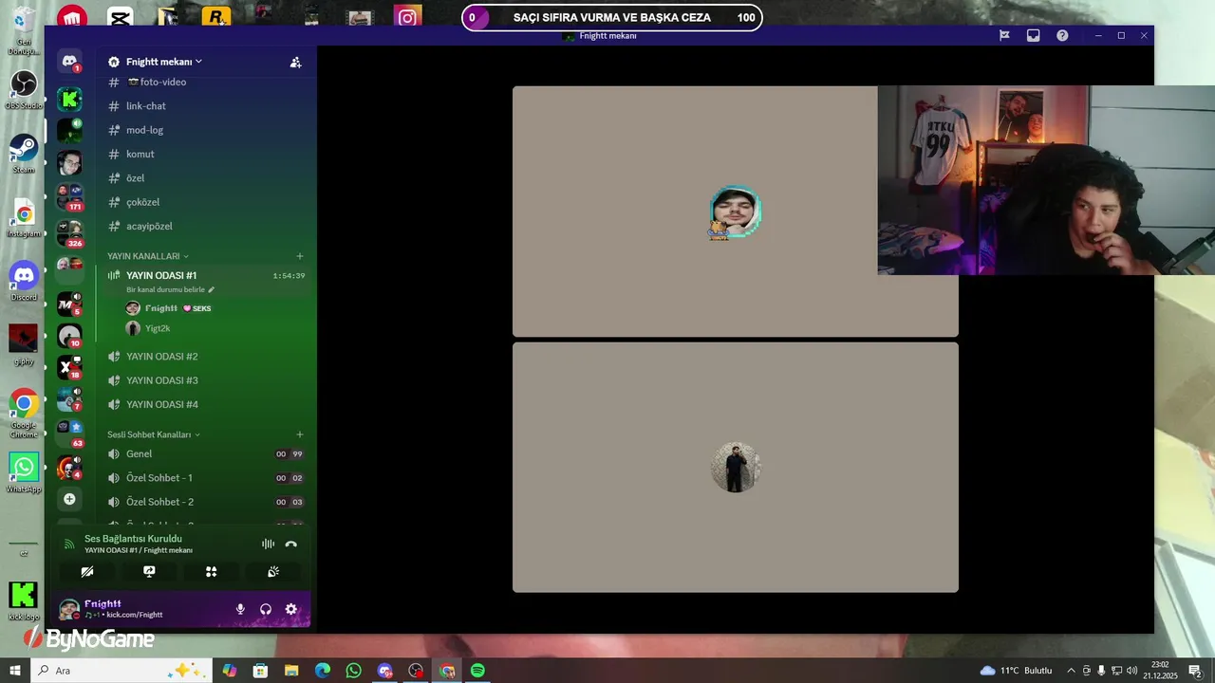This screenshot has height=683, width=1215.
Task: Open noise suppression waveform icon
Action: pyautogui.click(x=268, y=544)
